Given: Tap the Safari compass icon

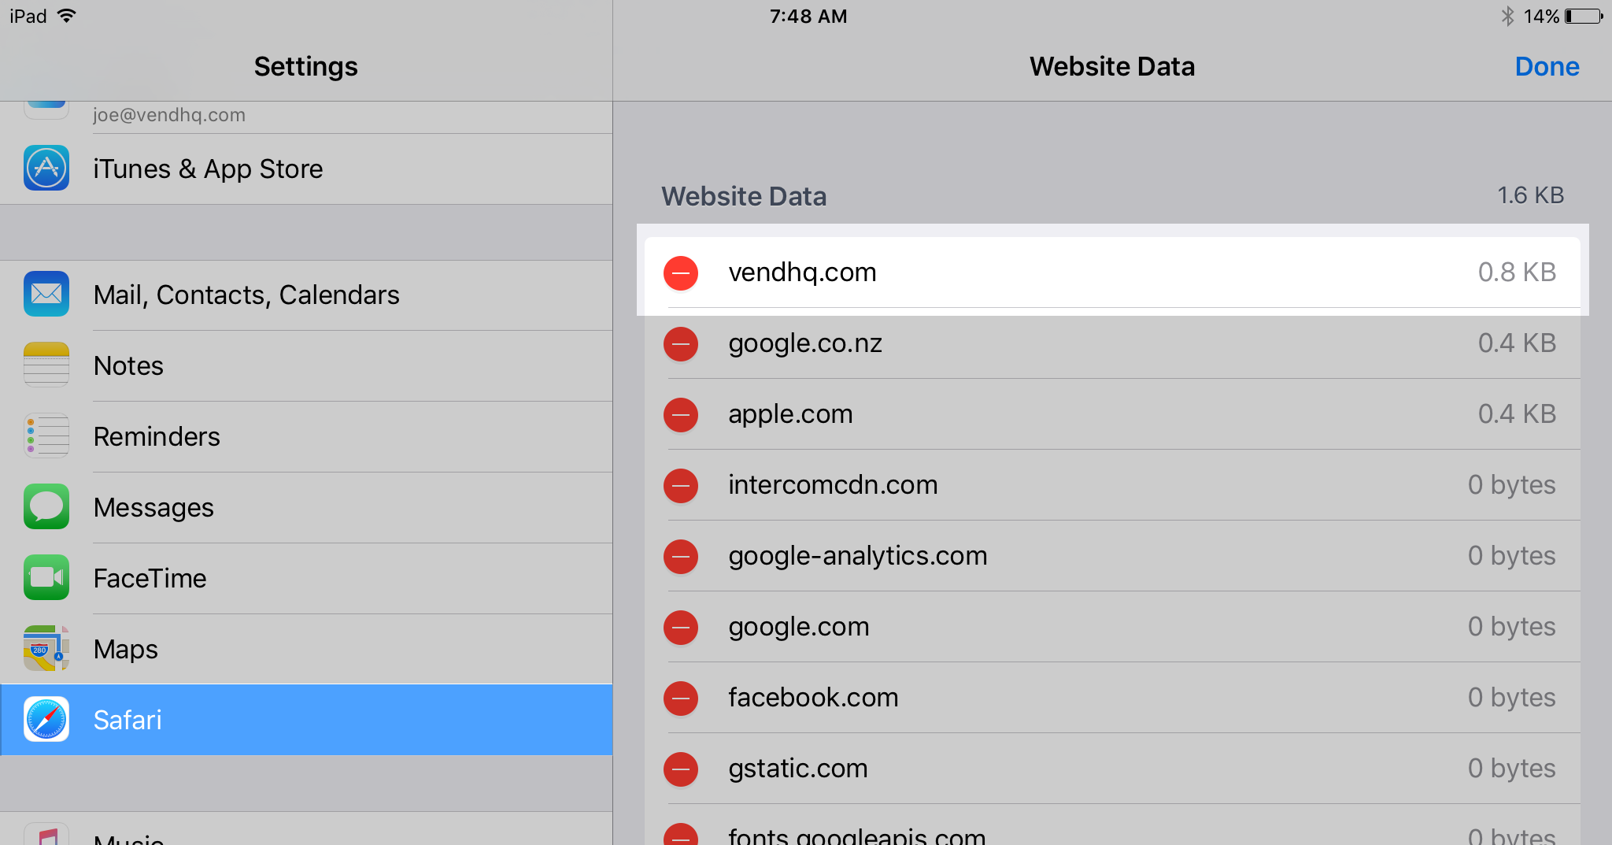Looking at the screenshot, I should point(46,719).
